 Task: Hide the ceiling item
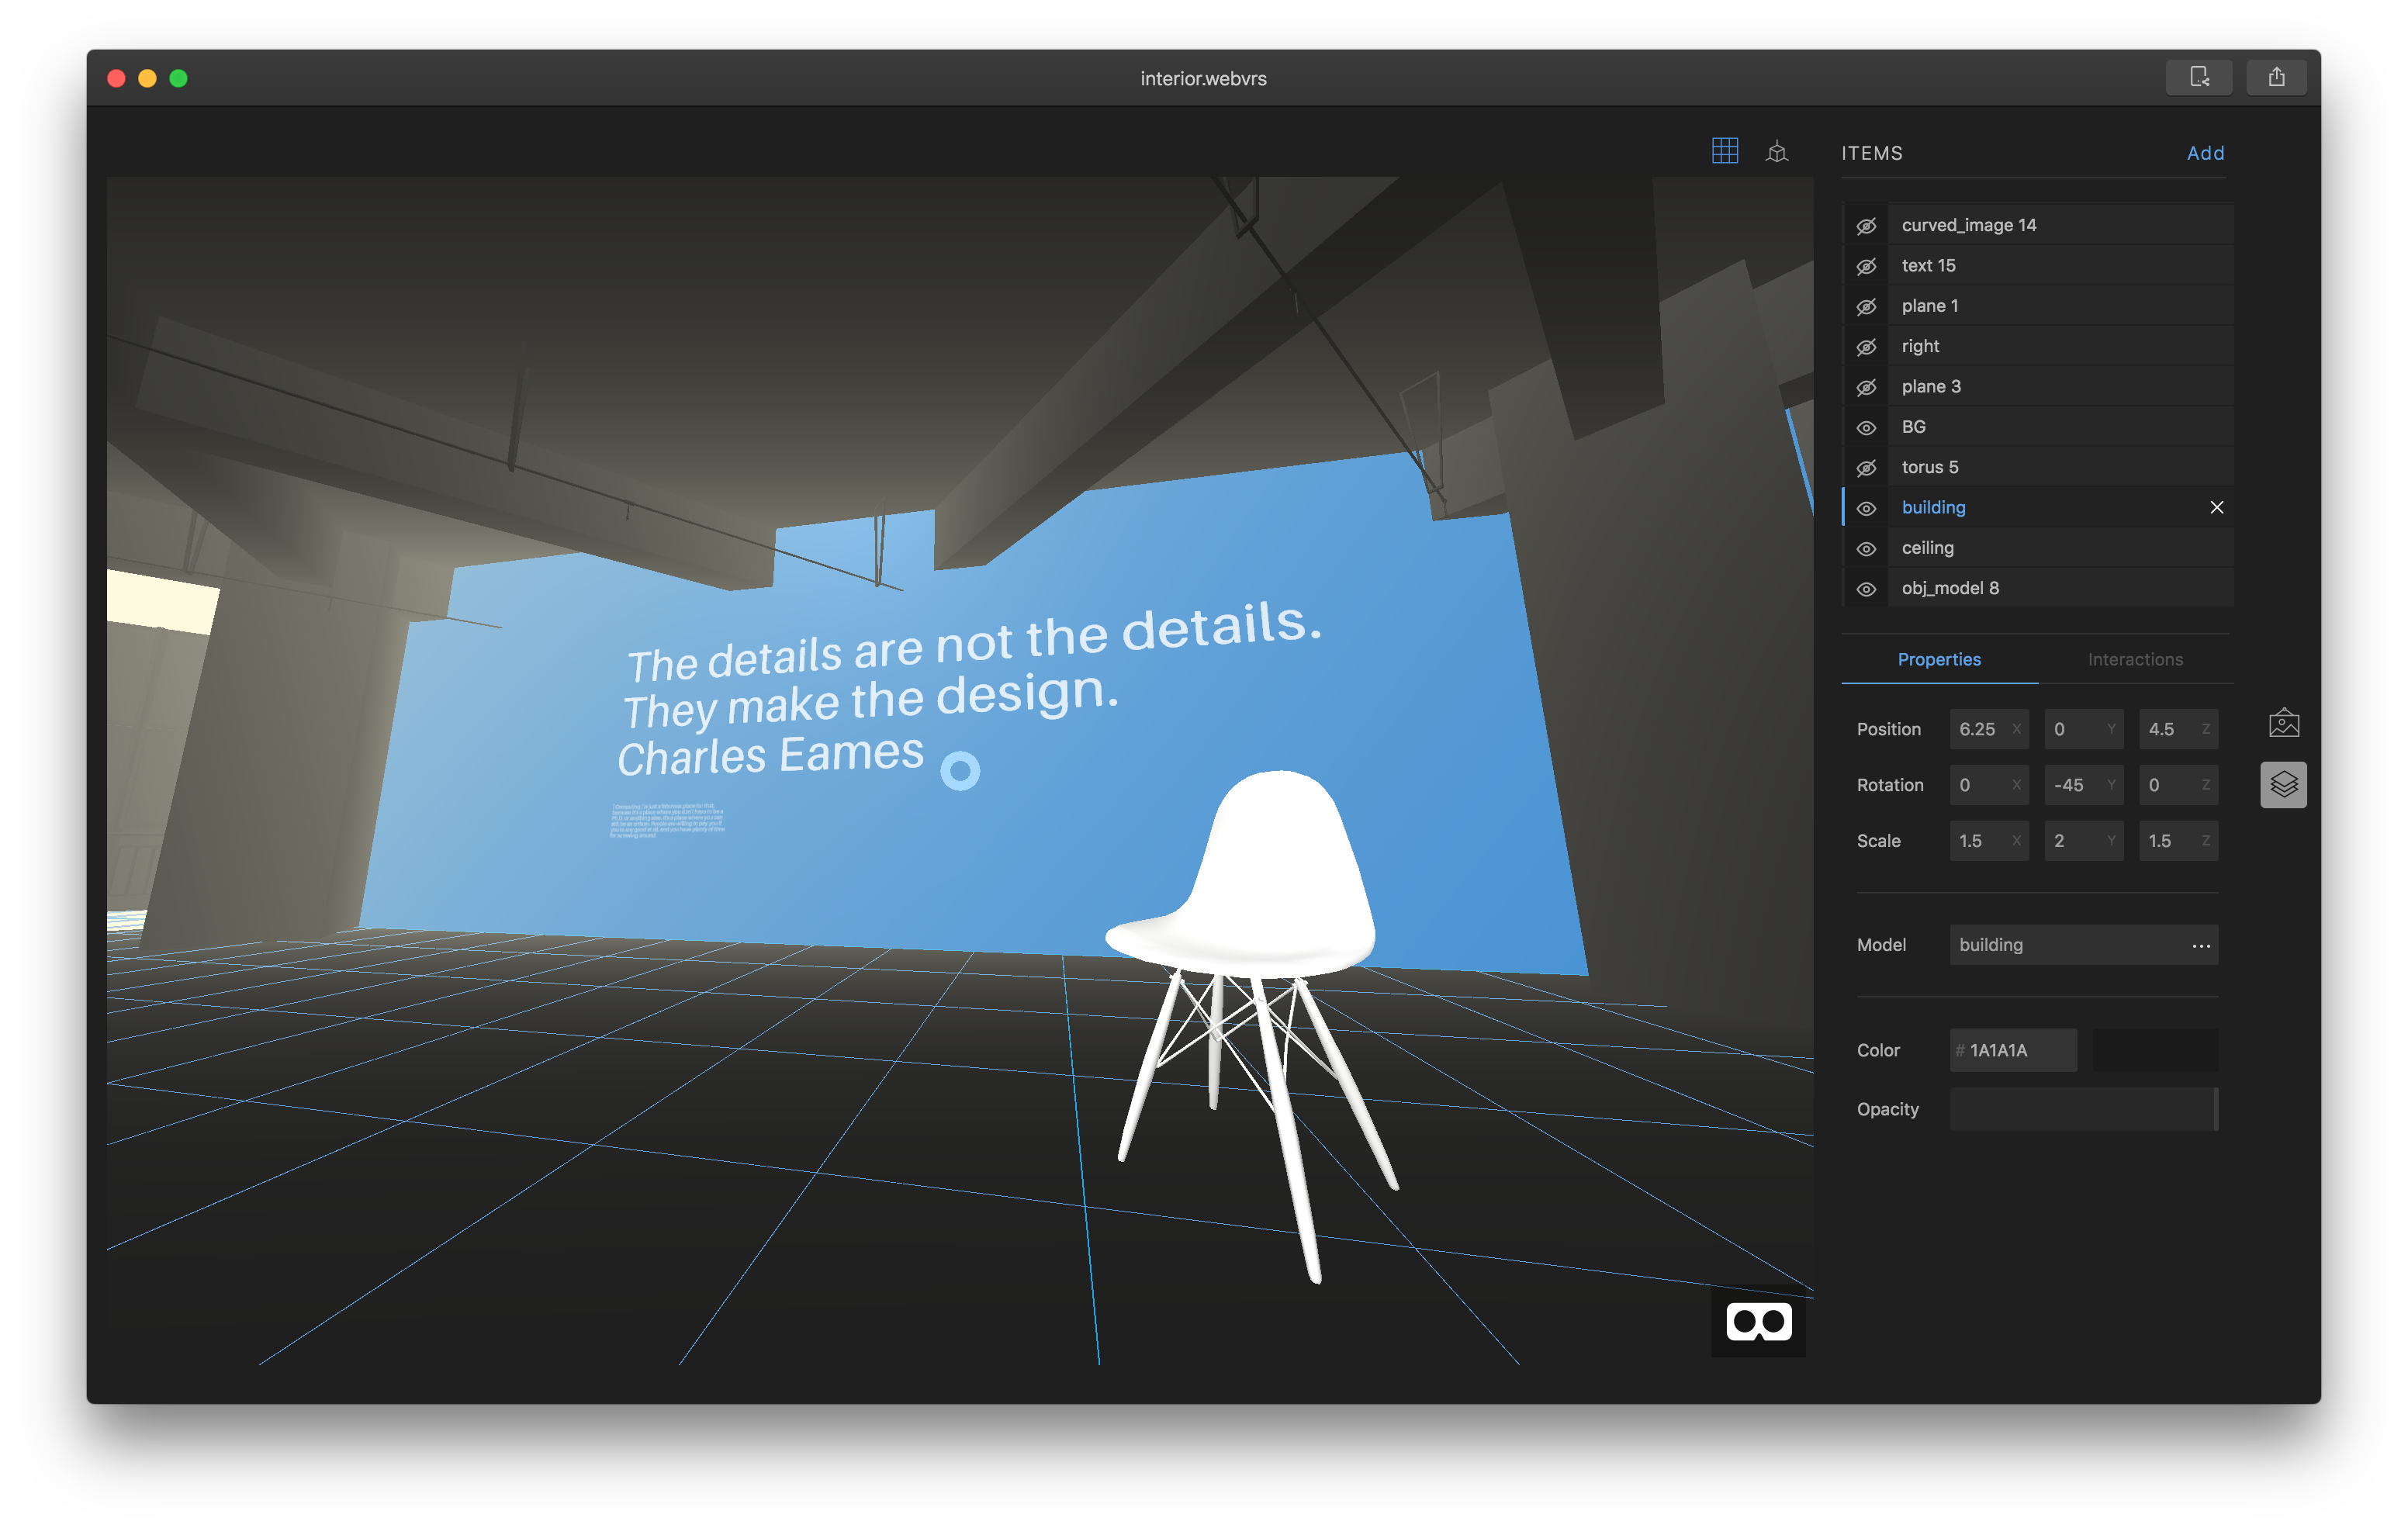(1866, 548)
